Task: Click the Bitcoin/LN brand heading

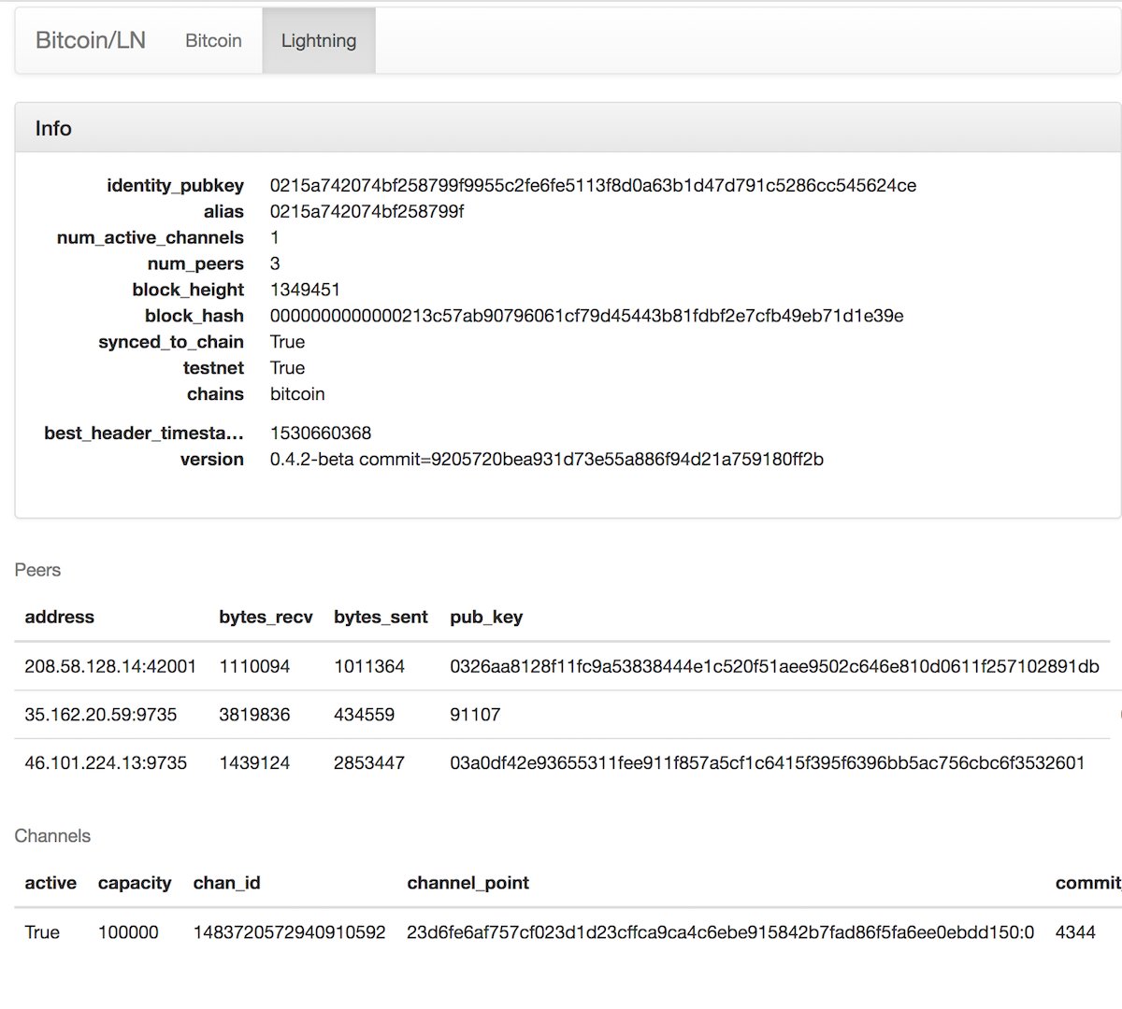Action: (x=90, y=40)
